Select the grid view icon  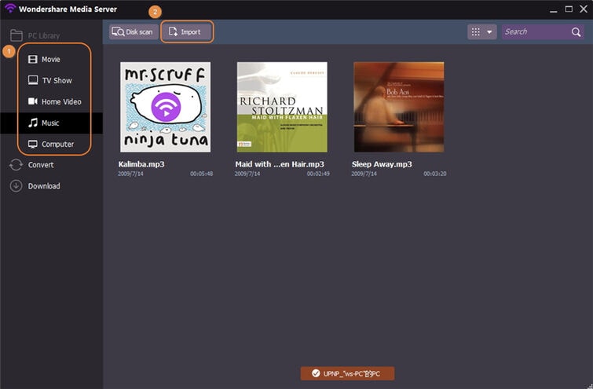pos(476,31)
